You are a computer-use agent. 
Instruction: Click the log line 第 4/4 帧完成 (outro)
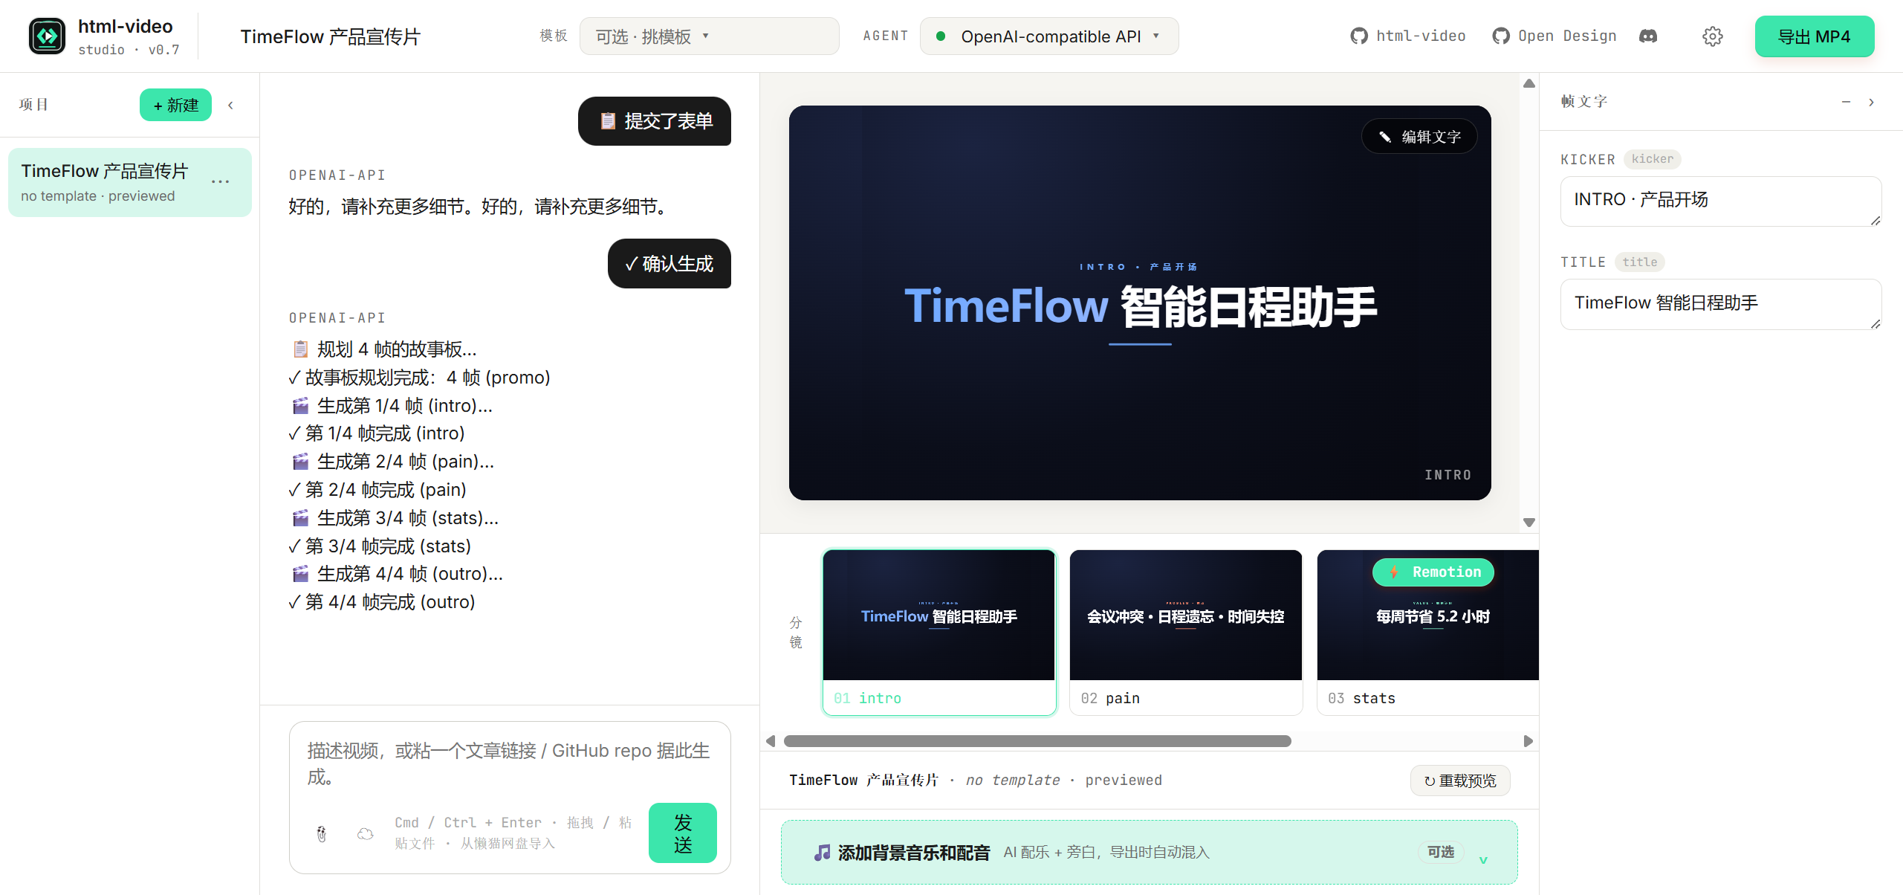(x=382, y=602)
